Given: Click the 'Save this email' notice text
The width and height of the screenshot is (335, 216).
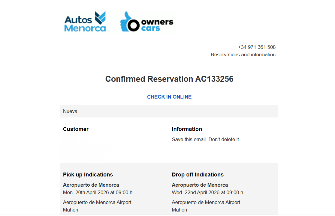Looking at the screenshot, I should [x=206, y=139].
